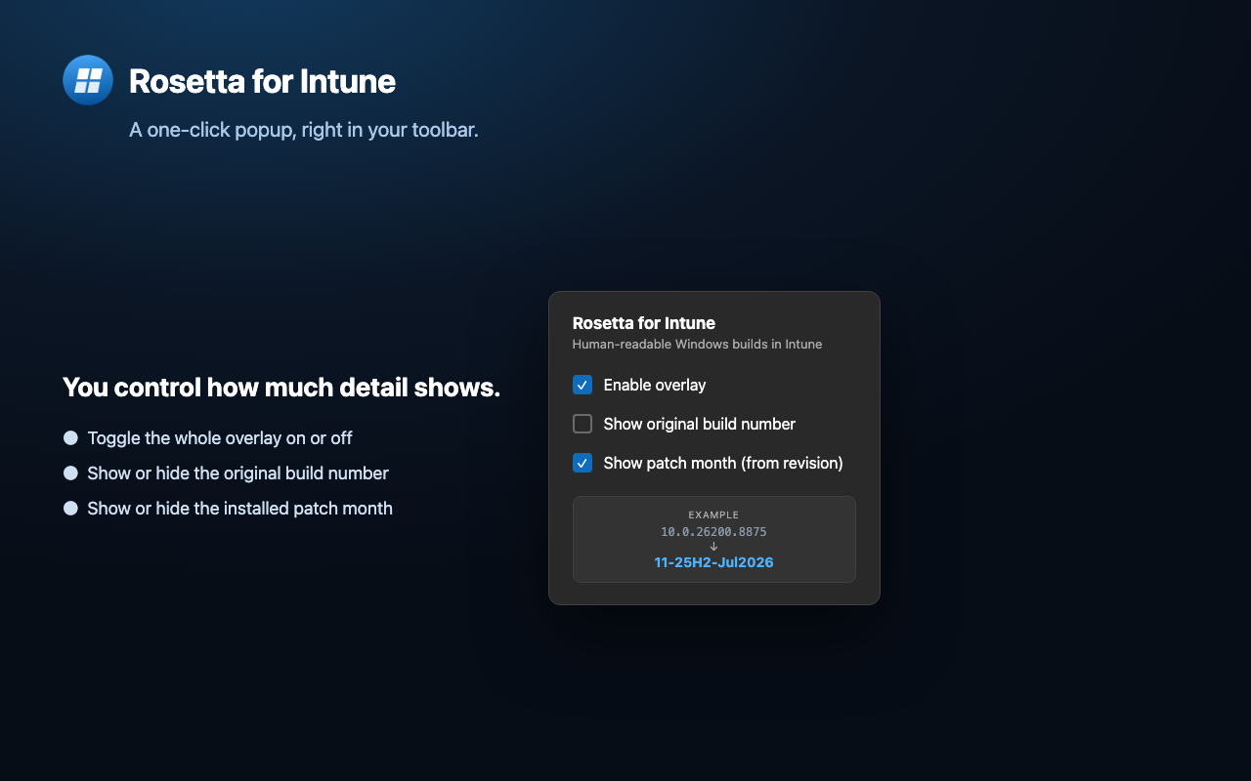Viewport: 1251px width, 781px height.
Task: Click the example build 10.0.26200.8875
Action: (713, 532)
